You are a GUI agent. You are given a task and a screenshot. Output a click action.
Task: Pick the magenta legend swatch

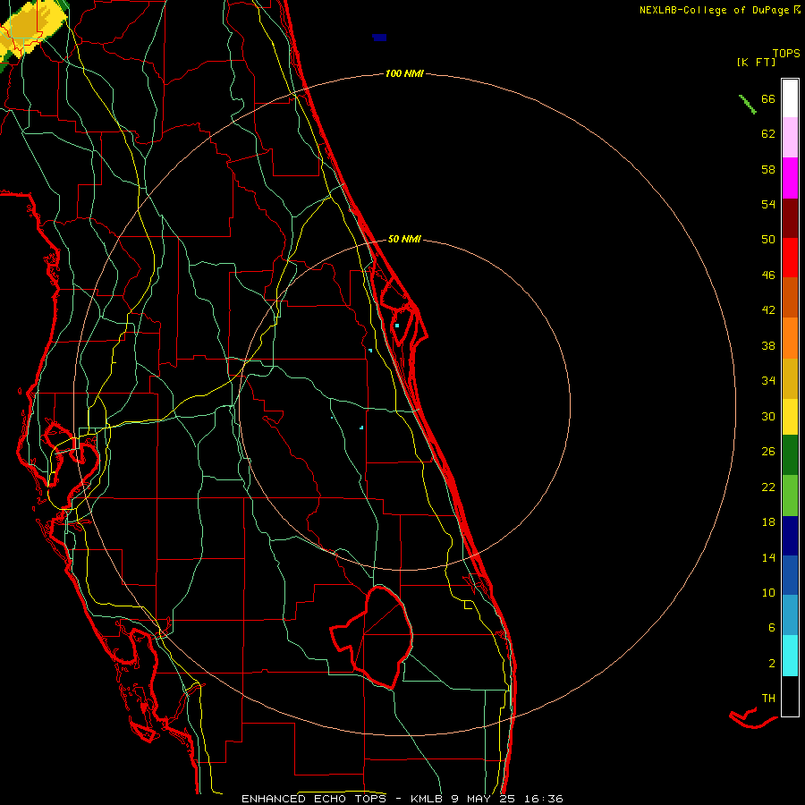pyautogui.click(x=790, y=178)
